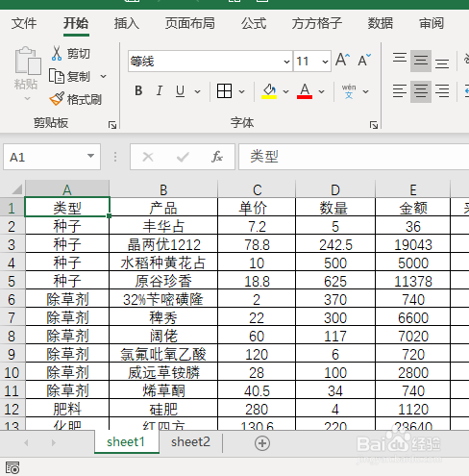Image resolution: width=469 pixels, height=476 pixels.
Task: Open Insert Function fx
Action: 217,157
